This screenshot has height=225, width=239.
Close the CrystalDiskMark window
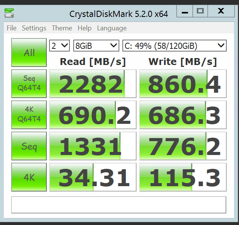[221, 11]
